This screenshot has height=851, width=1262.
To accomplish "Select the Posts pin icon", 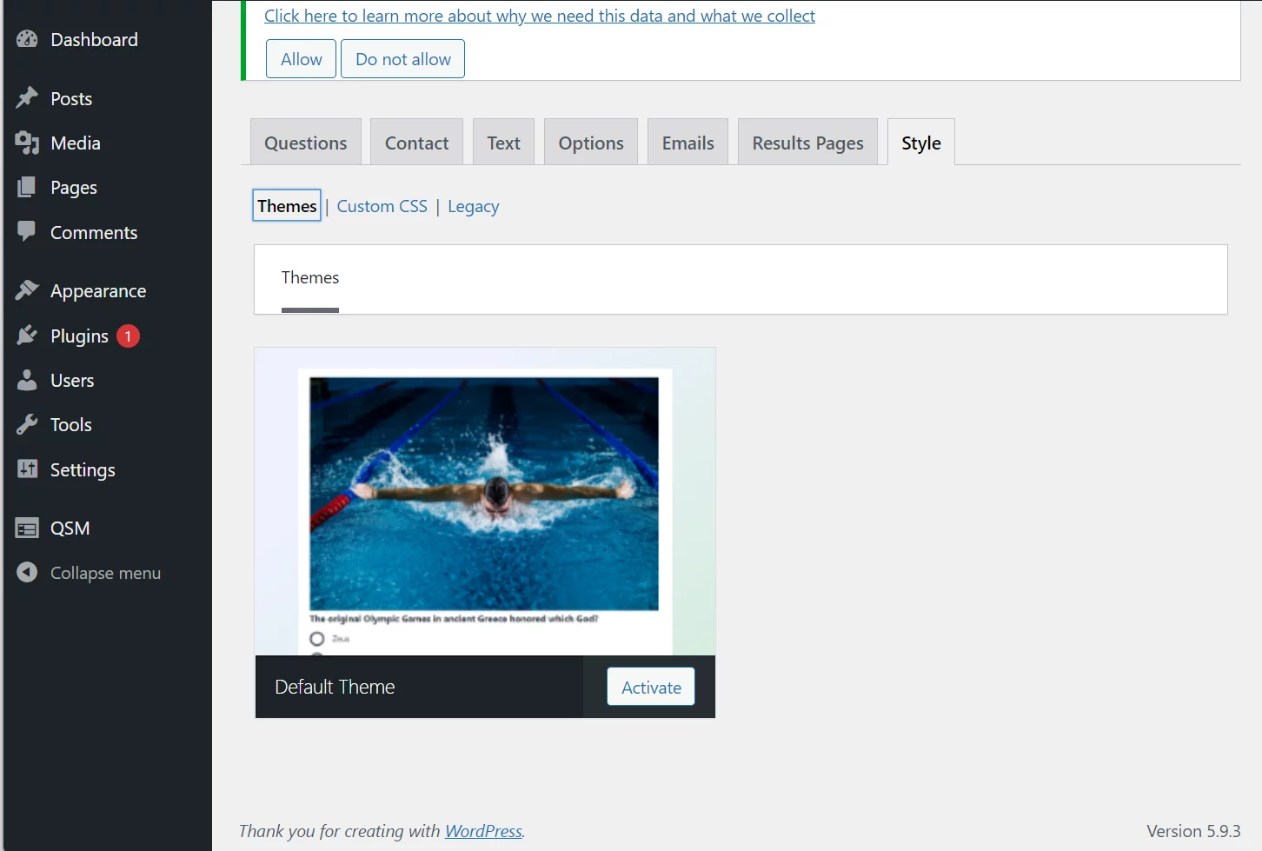I will click(27, 98).
